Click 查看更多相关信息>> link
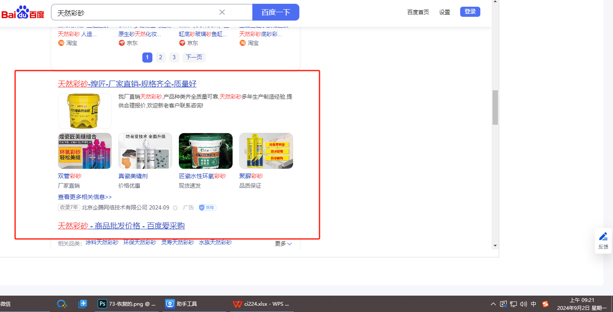The image size is (613, 312). (x=85, y=197)
